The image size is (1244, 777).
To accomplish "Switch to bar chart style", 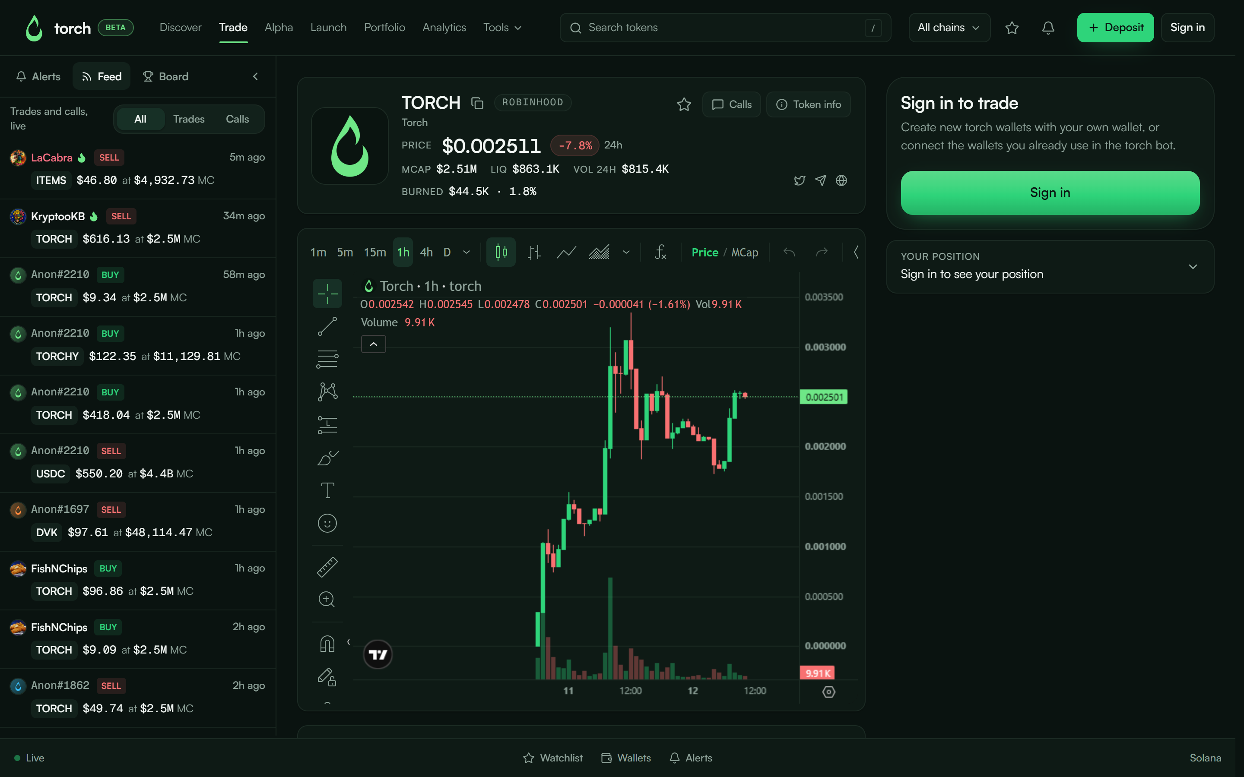I will pos(534,253).
